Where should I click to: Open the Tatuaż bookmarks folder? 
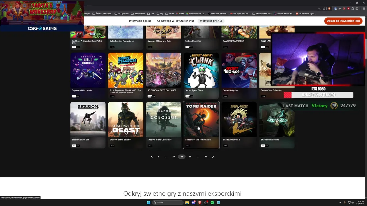pyautogui.click(x=170, y=13)
